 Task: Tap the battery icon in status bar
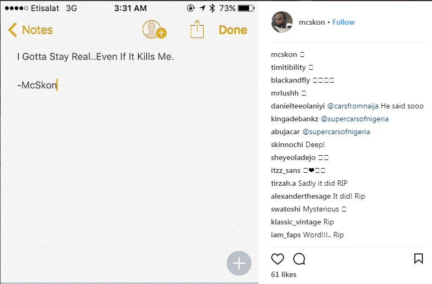[246, 9]
